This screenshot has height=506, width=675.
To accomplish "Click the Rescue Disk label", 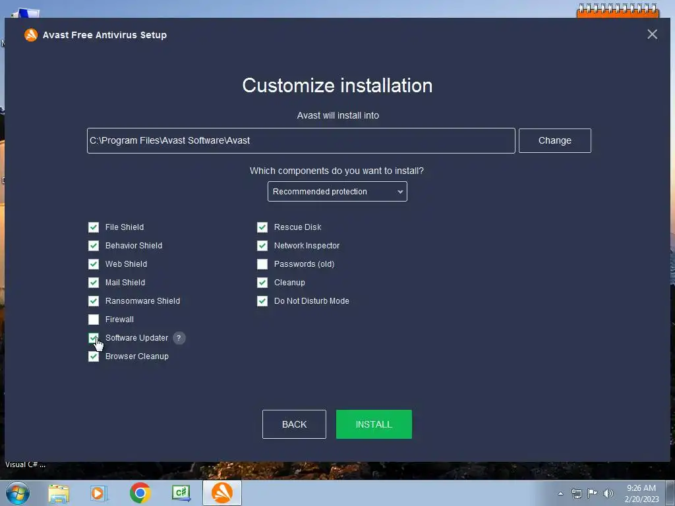I will (297, 227).
